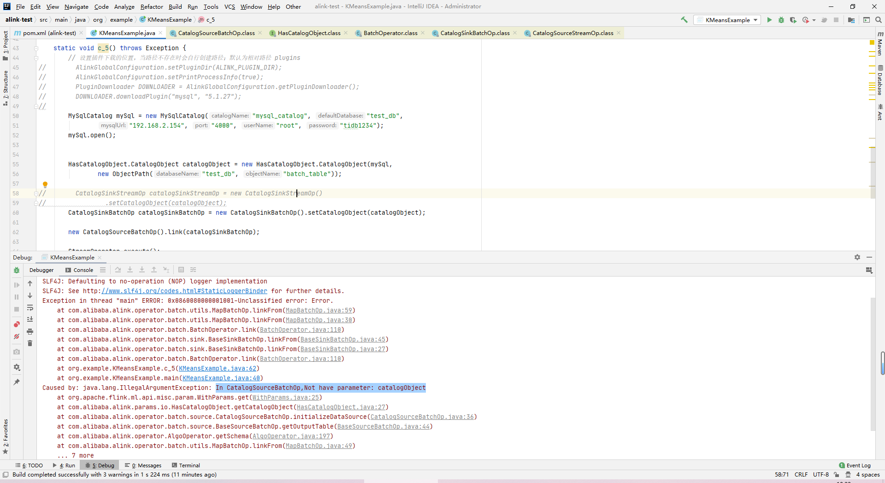Viewport: 885px width, 483px height.
Task: Switch to the BatchOperator.class tab
Action: click(x=390, y=33)
